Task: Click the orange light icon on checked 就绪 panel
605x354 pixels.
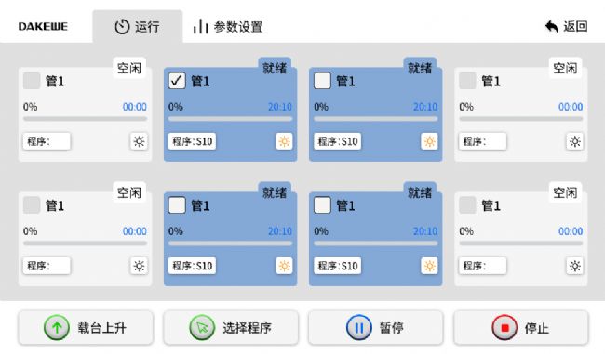Action: pos(284,141)
